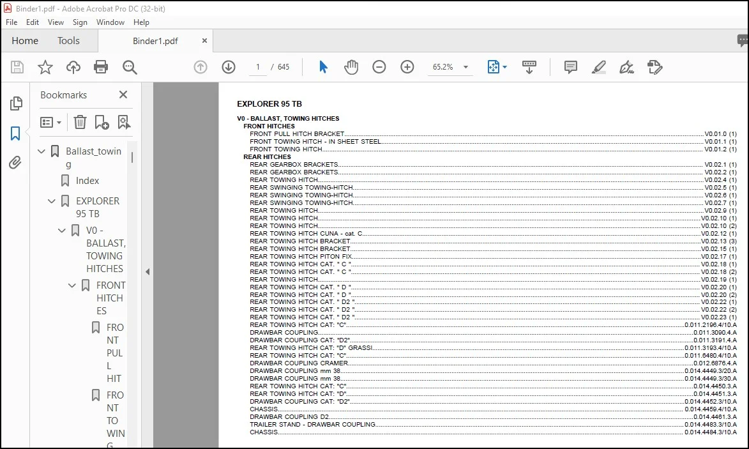Select the FRONT PULL HIT bookmark
This screenshot has width=749, height=449.
[x=115, y=353]
